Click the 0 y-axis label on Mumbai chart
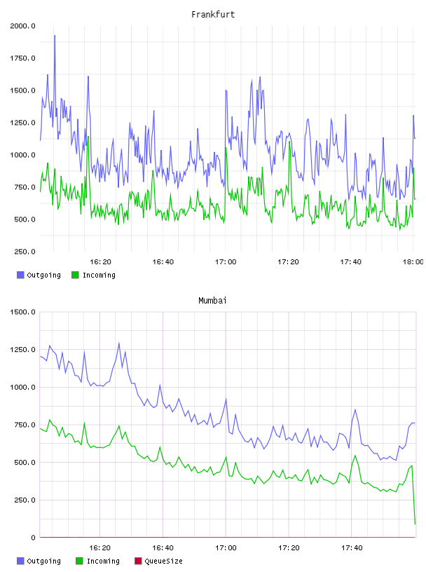Viewport: 426px width, 572px height. tap(33, 538)
